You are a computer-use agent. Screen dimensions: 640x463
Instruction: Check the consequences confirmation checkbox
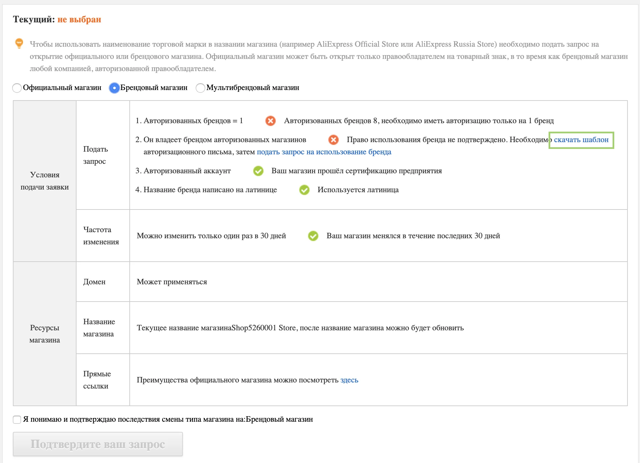(x=17, y=420)
